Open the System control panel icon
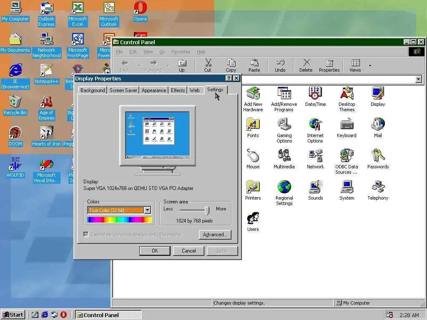427x320 pixels. click(x=347, y=190)
